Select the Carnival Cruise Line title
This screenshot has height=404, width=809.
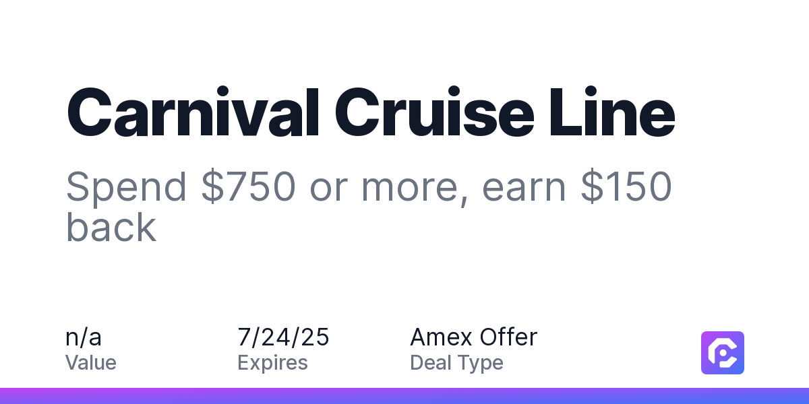click(x=371, y=113)
